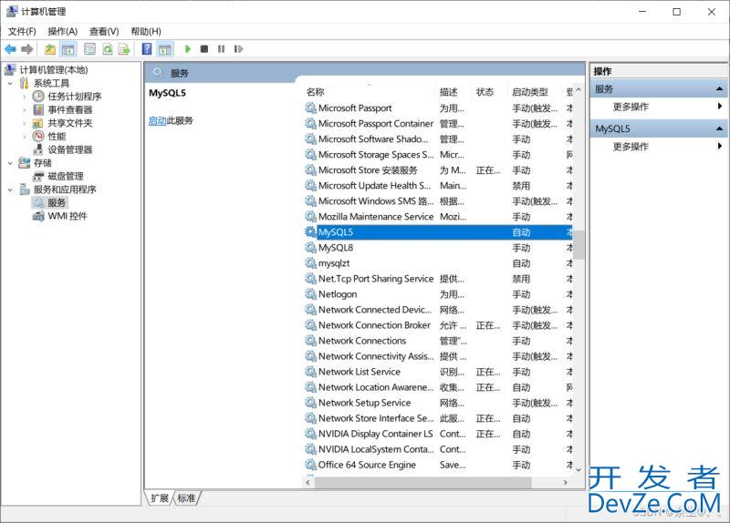Open the Help question mark icon
This screenshot has width=730, height=523.
coord(147,49)
